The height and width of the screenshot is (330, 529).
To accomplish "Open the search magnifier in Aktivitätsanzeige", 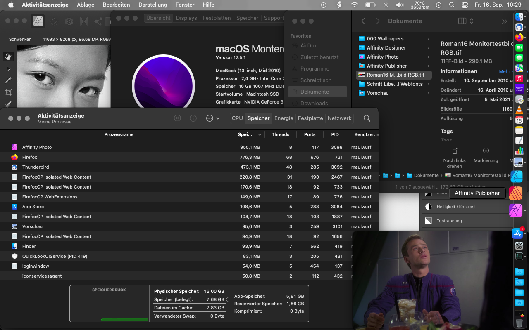I will tap(367, 118).
